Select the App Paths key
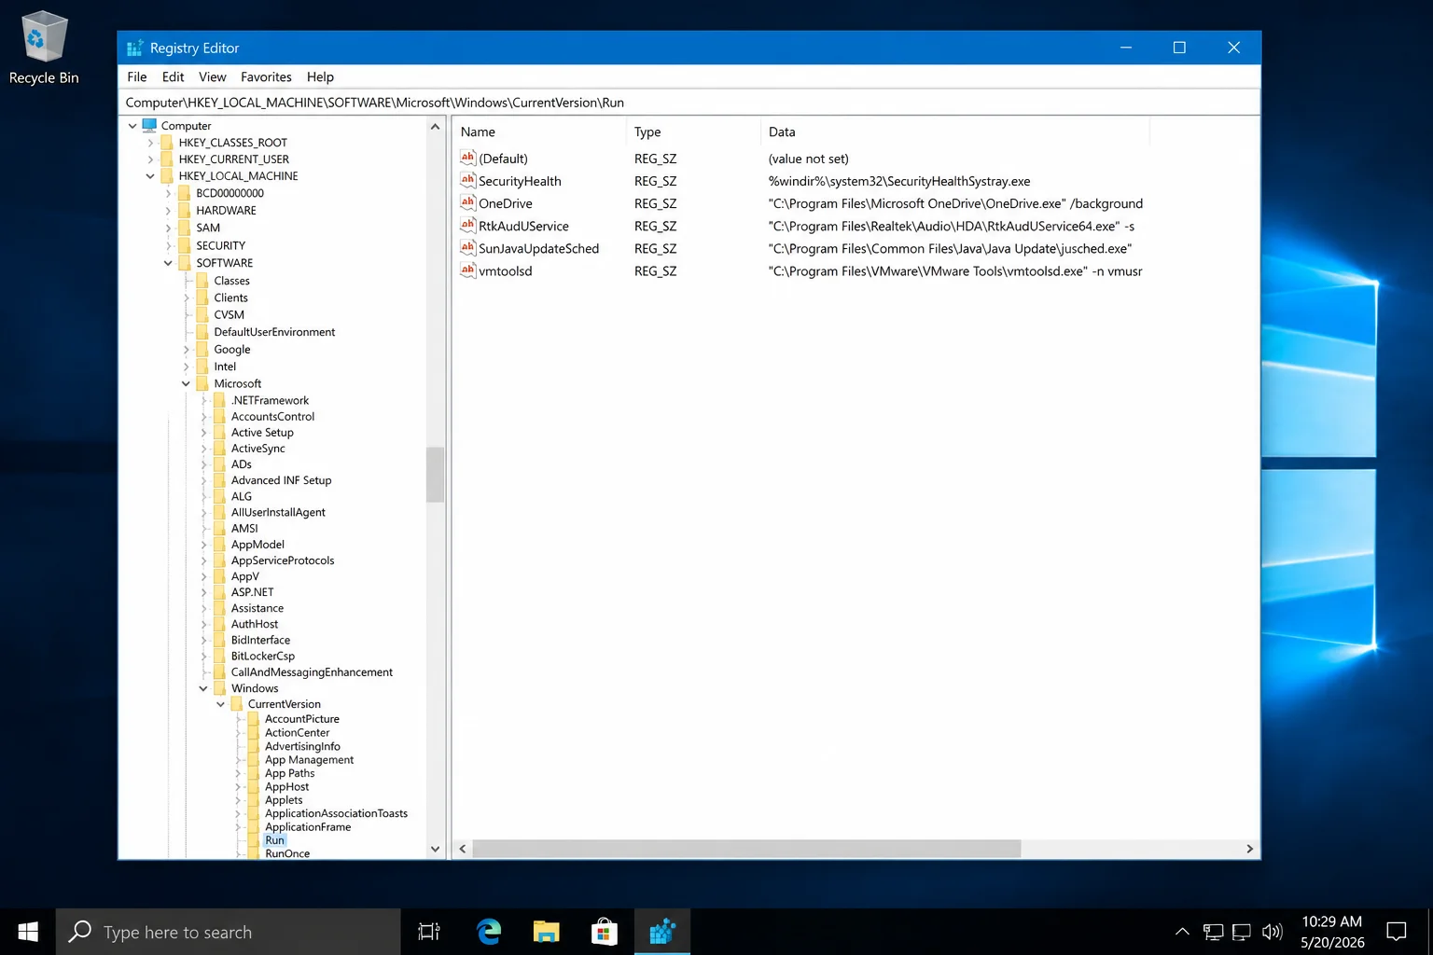This screenshot has height=955, width=1433. pos(289,773)
